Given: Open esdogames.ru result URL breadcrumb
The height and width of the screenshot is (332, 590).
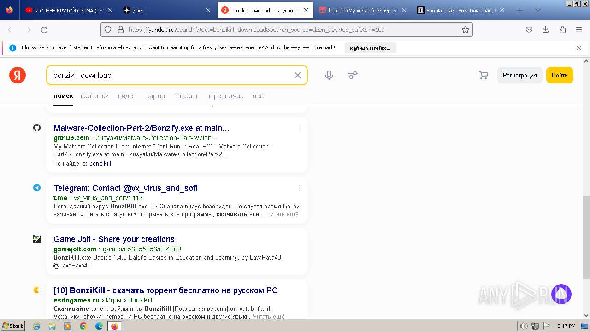Looking at the screenshot, I should [103, 300].
